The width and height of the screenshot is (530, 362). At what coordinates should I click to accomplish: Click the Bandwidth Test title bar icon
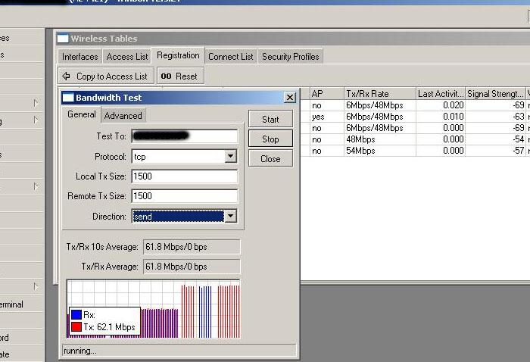point(68,98)
